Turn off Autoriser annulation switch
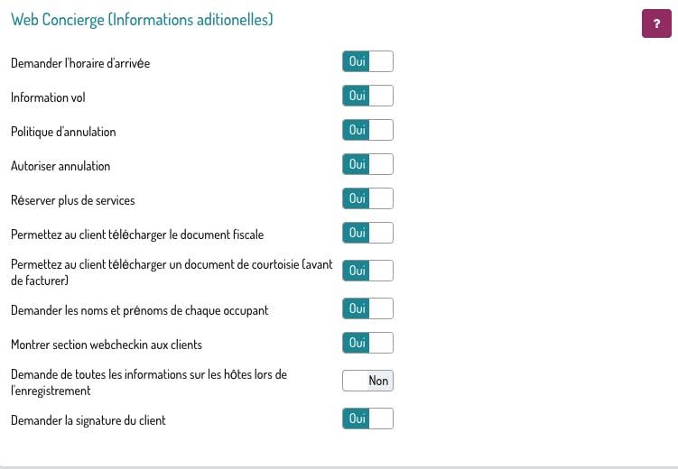 367,164
